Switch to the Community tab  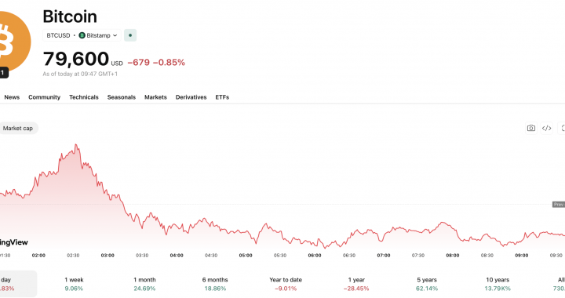click(x=44, y=97)
